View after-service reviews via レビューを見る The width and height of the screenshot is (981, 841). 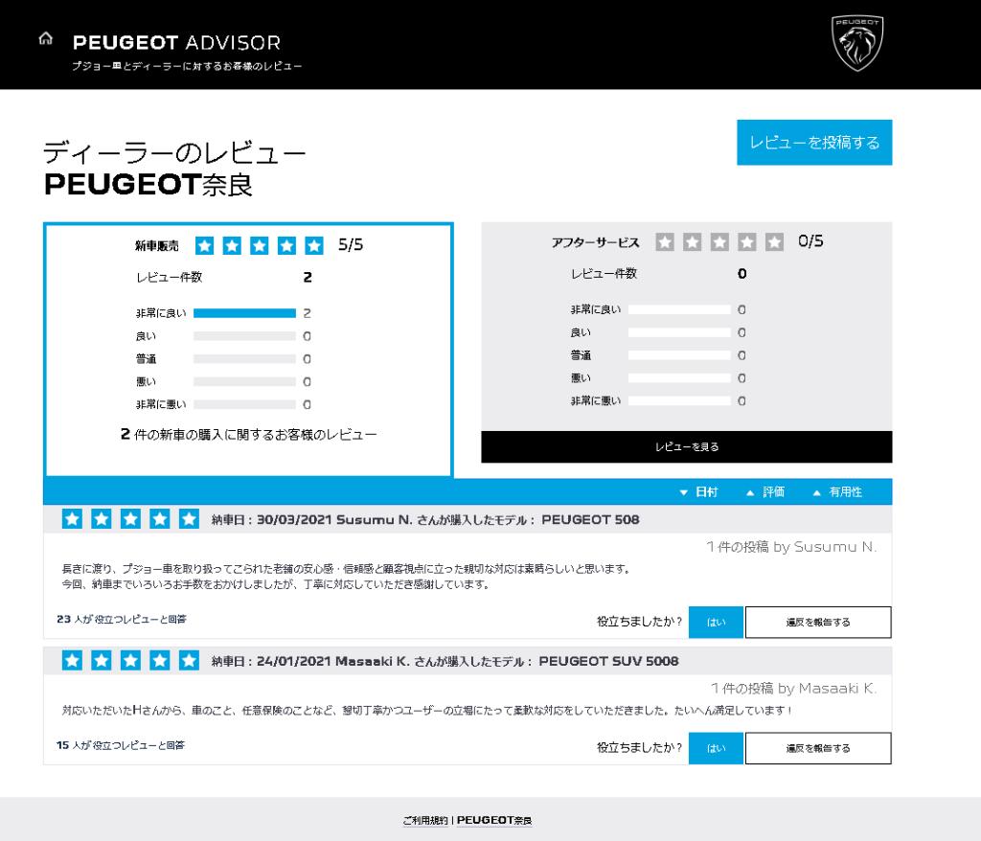[686, 446]
